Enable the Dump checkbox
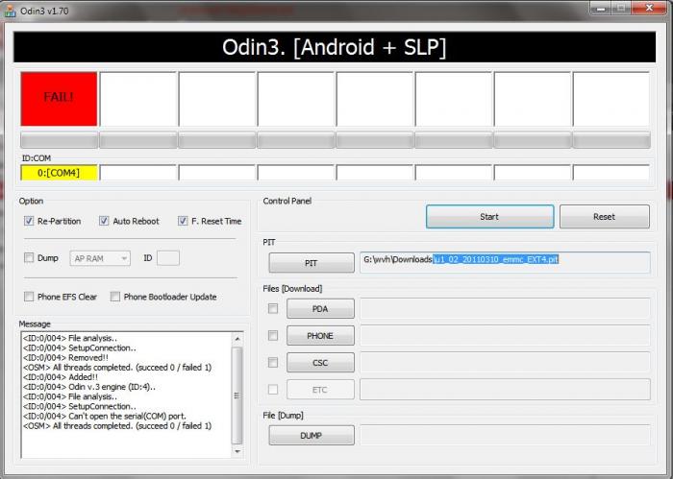This screenshot has width=673, height=479. [x=29, y=258]
